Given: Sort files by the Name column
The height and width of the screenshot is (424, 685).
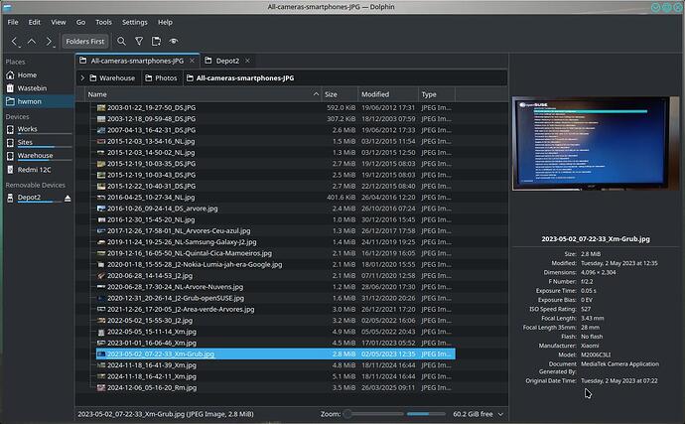Looking at the screenshot, I should coord(97,94).
